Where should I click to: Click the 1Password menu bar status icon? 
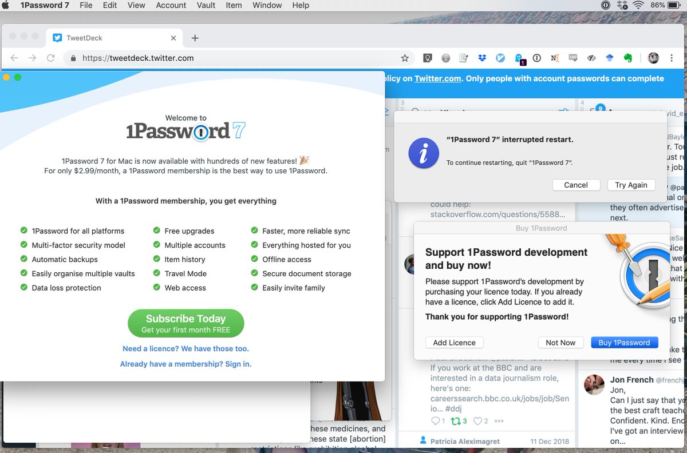[x=605, y=5]
